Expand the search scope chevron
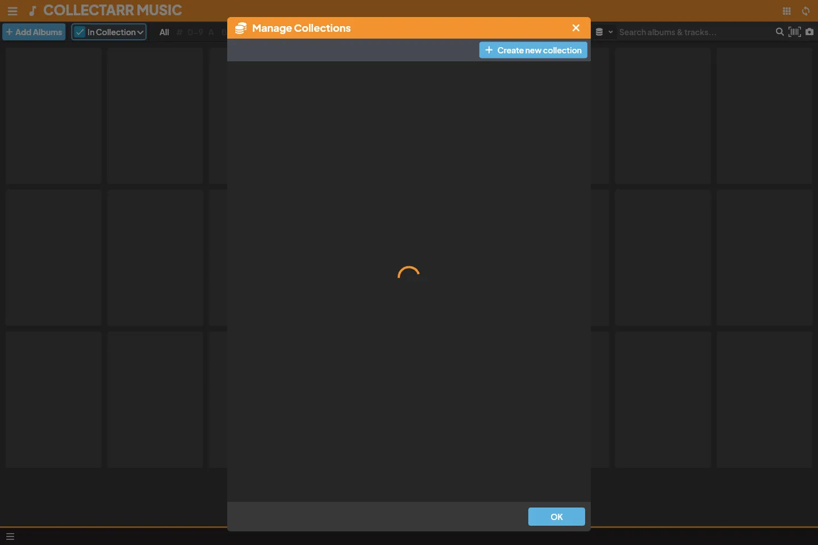Screen dimensions: 818x545 (x=611, y=32)
